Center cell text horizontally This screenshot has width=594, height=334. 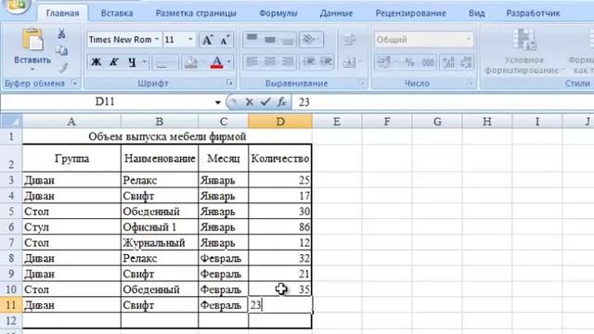click(x=270, y=62)
